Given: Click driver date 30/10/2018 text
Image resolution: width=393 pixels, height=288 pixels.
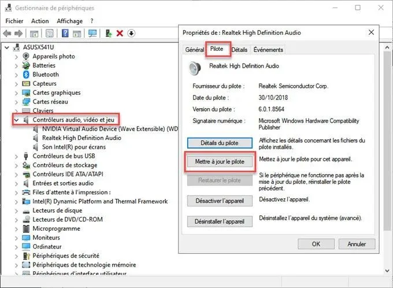Looking at the screenshot, I should click(x=273, y=98).
